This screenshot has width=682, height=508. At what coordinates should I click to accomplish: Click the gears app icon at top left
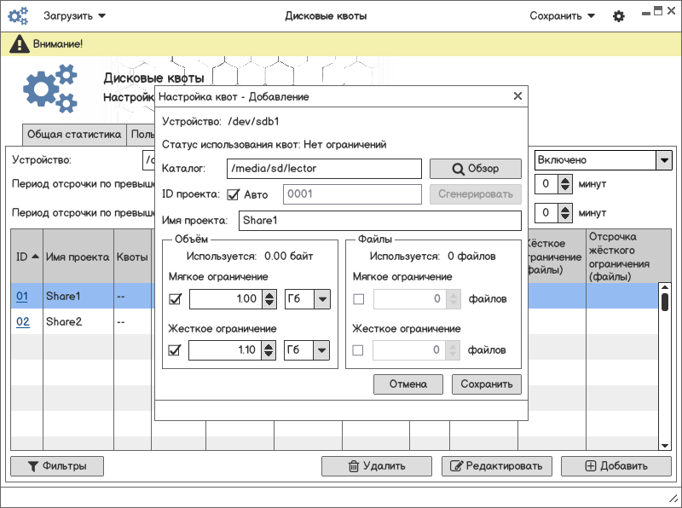click(x=19, y=16)
